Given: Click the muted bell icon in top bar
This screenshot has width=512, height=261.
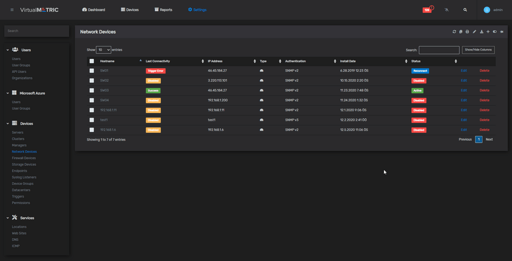Looking at the screenshot, I should [447, 10].
